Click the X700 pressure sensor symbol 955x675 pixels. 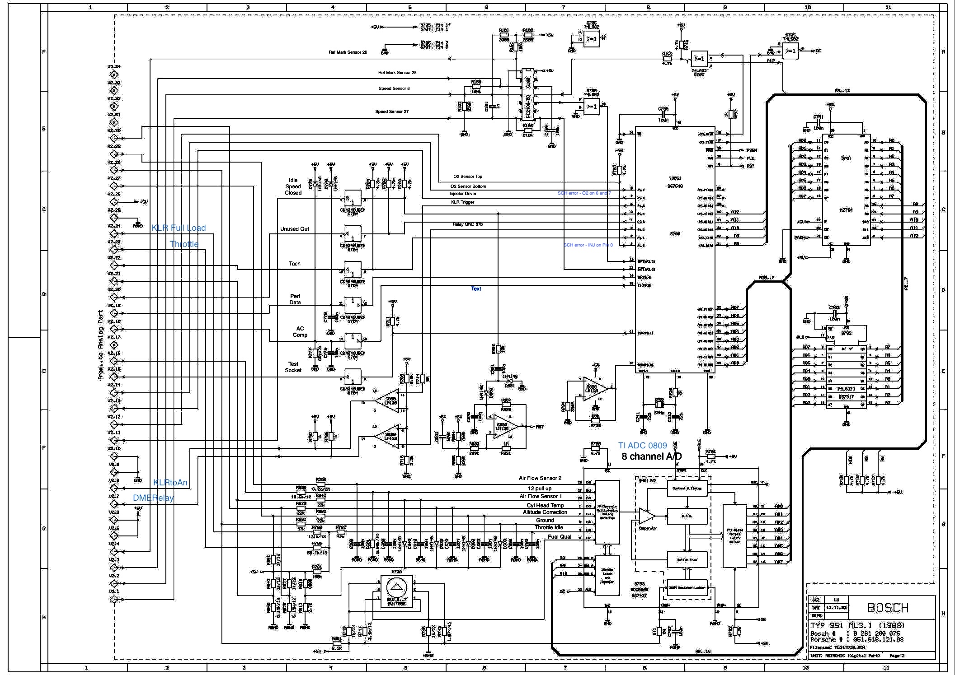pyautogui.click(x=396, y=592)
